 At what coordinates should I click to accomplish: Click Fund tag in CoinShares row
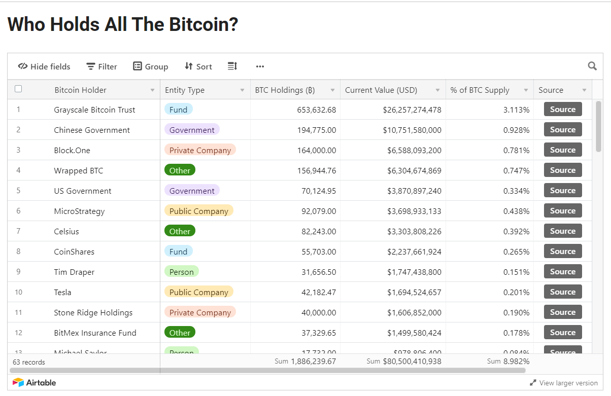[178, 251]
